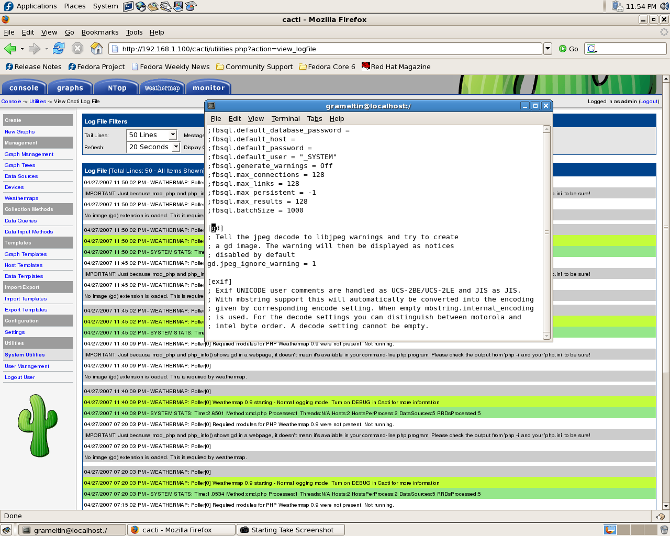Click Firefox page scrollbar down arrow

click(666, 506)
